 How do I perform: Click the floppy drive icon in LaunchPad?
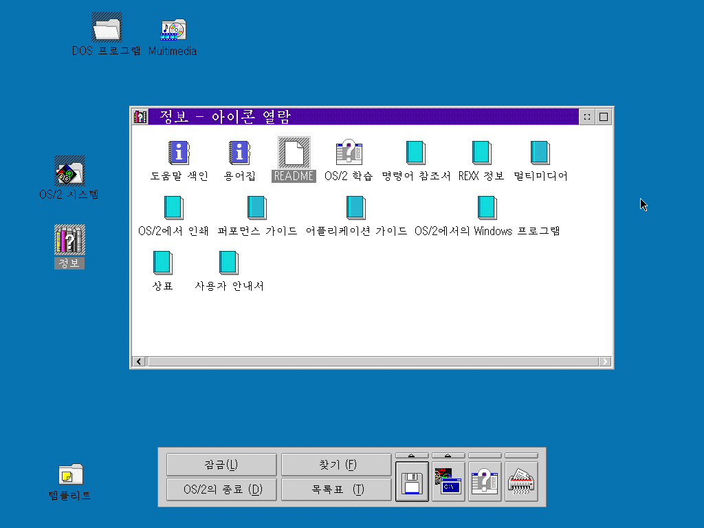pos(412,482)
